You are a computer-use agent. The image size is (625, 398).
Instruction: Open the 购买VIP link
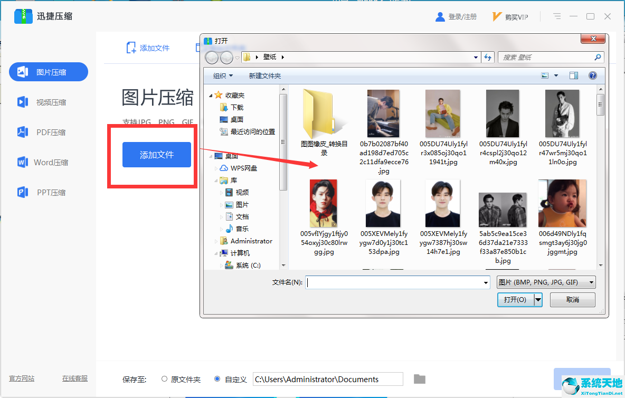click(510, 17)
